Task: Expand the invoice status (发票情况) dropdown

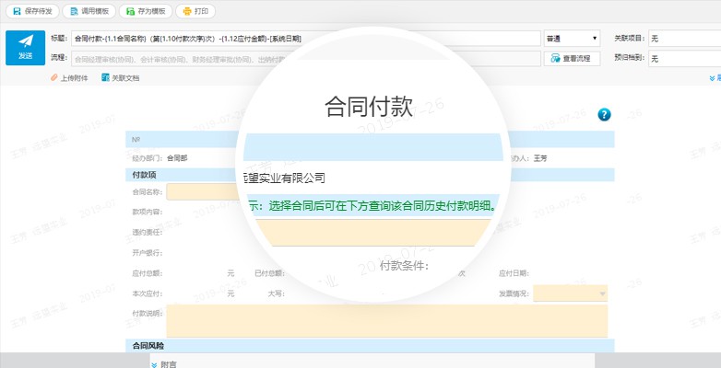Action: point(570,293)
